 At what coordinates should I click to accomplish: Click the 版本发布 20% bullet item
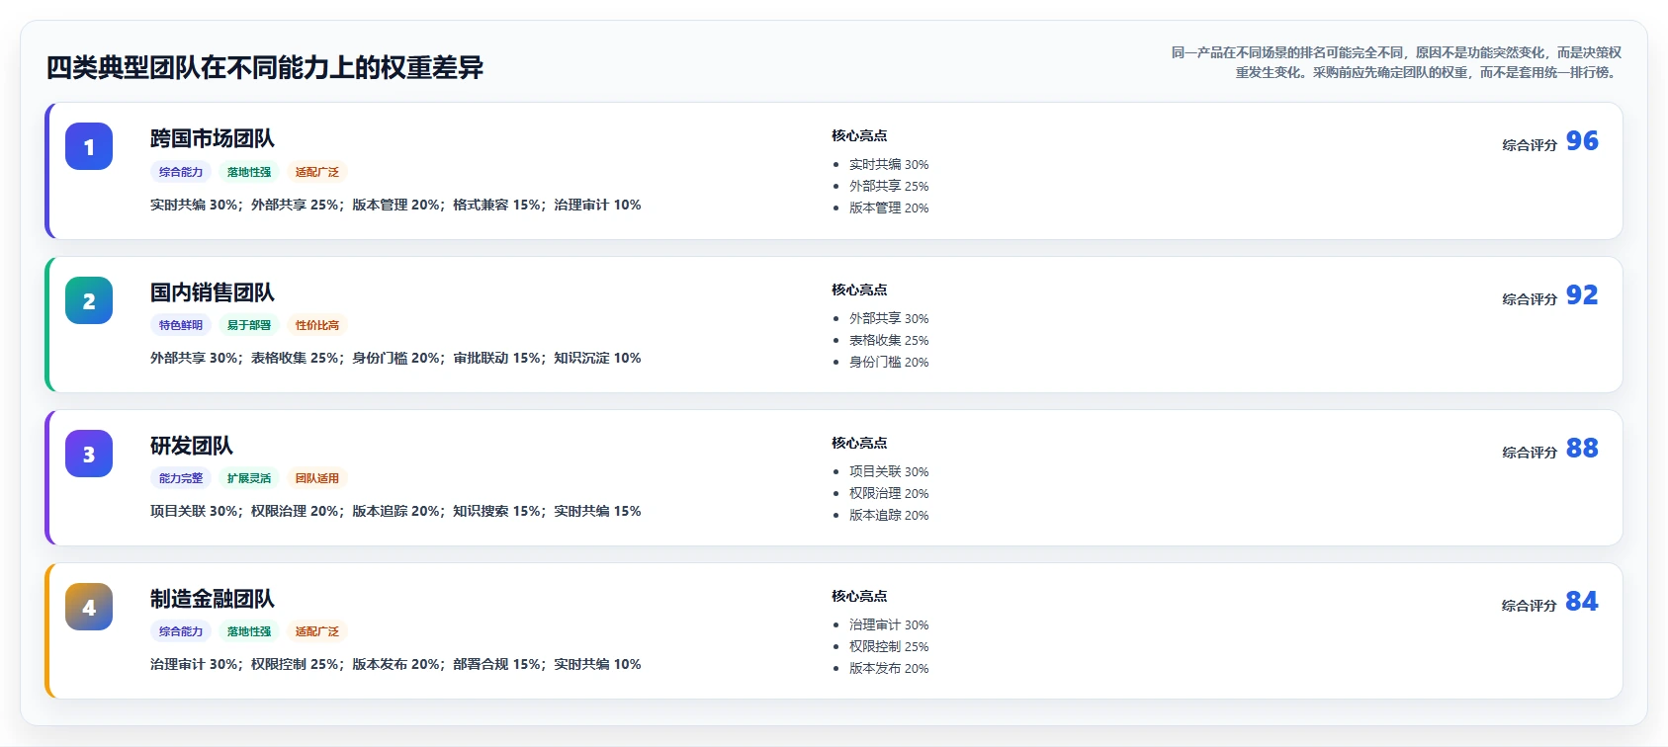click(889, 668)
